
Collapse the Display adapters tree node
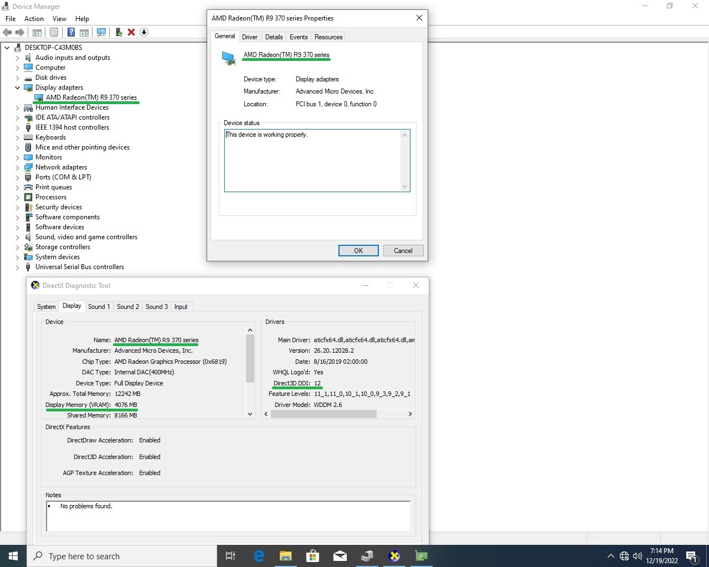pos(17,87)
